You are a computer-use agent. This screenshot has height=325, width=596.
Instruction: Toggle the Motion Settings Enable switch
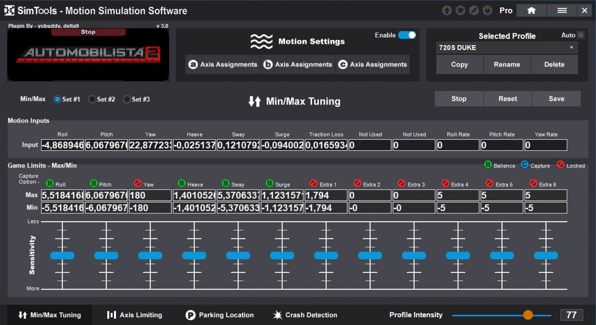click(x=407, y=35)
